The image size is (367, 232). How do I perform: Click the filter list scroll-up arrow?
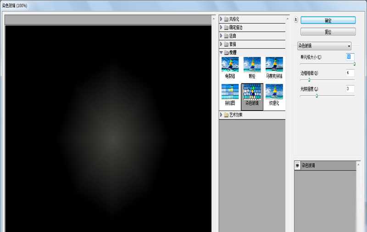(288, 19)
